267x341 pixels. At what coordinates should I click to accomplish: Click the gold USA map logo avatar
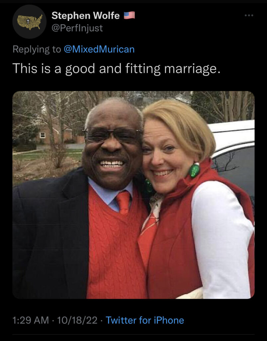(x=30, y=22)
